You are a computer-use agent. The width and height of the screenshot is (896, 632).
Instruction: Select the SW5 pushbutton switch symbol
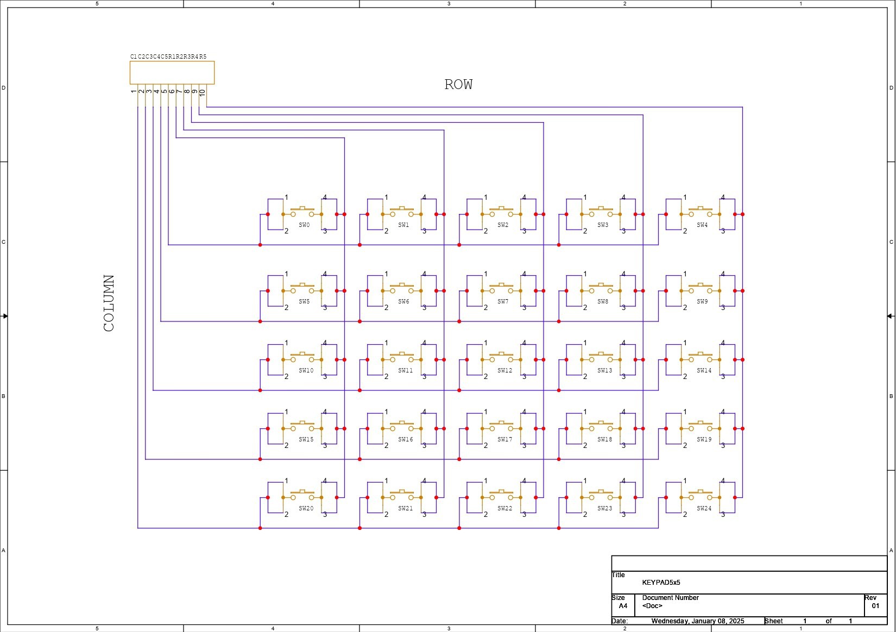[x=302, y=291]
